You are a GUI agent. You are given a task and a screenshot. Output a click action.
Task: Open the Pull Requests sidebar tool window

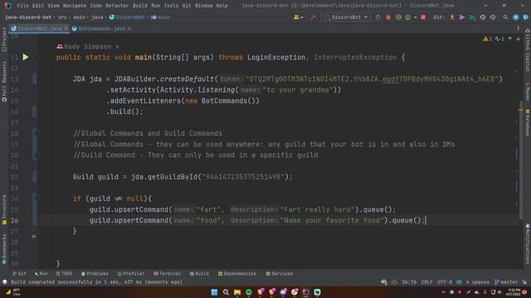(4, 81)
